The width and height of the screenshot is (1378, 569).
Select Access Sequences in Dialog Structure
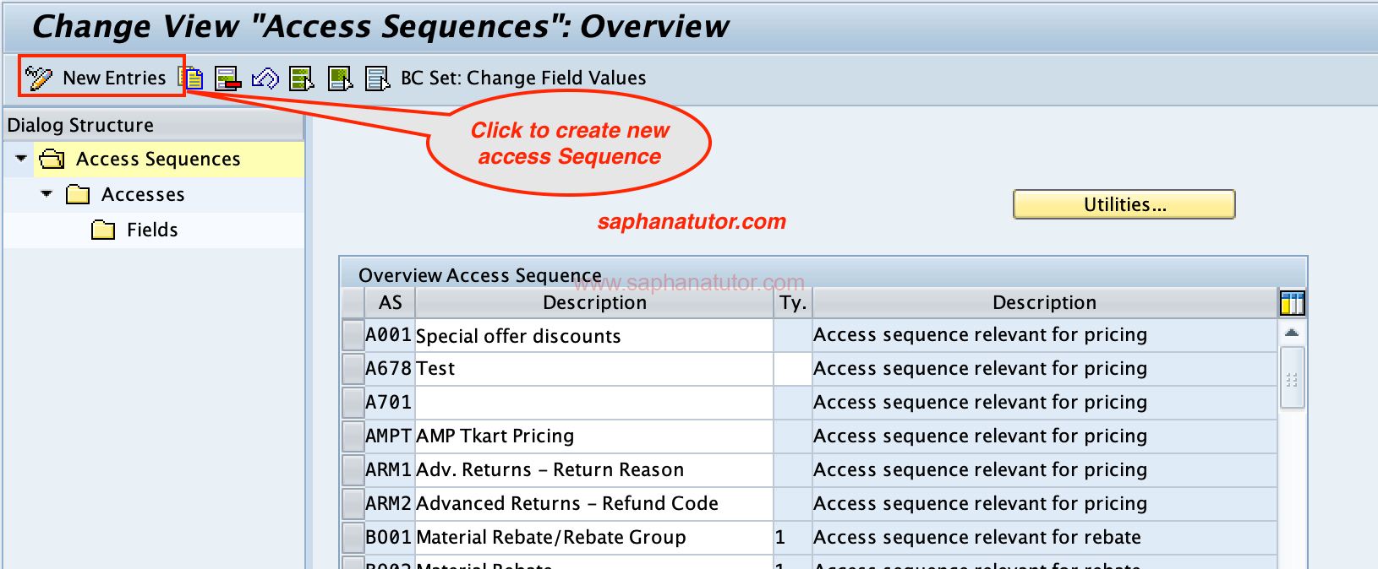[158, 159]
